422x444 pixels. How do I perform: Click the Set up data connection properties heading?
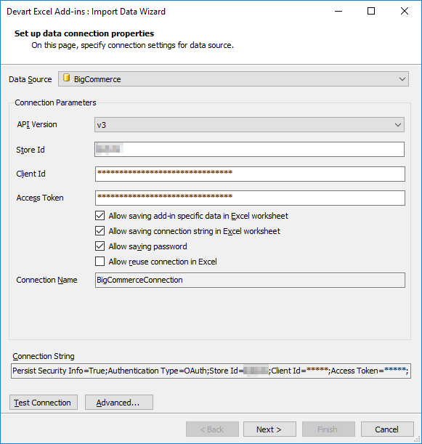pos(84,33)
